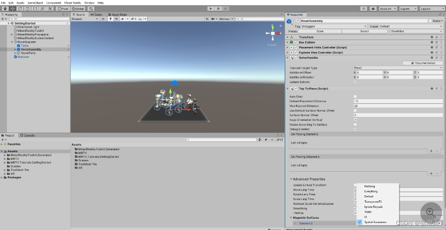
Task: Click the Step frame button
Action: click(x=225, y=9)
